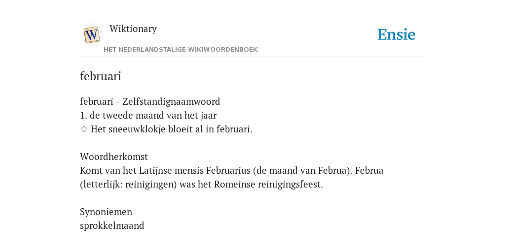Click the Woordherkomst section label
The height and width of the screenshot is (252, 505).
click(x=114, y=157)
